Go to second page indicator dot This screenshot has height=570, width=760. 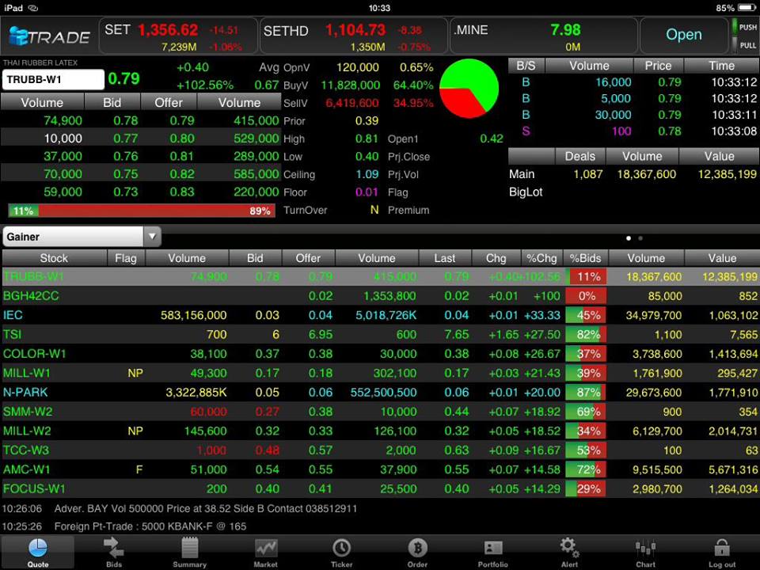[x=640, y=238]
